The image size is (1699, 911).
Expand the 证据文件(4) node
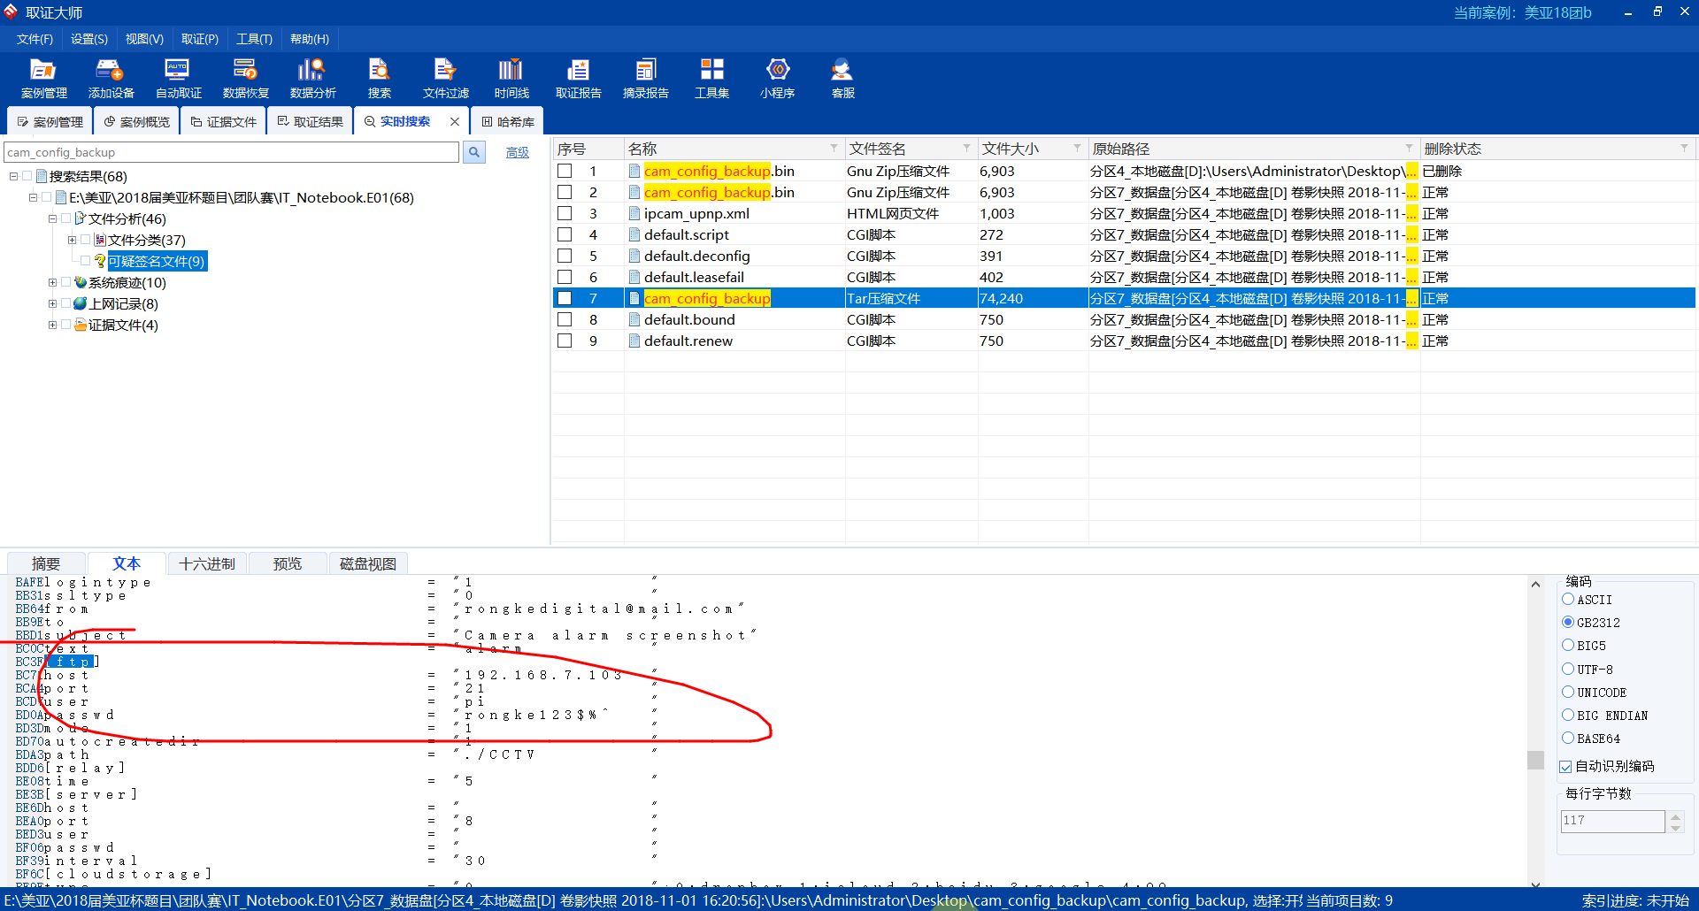[52, 325]
